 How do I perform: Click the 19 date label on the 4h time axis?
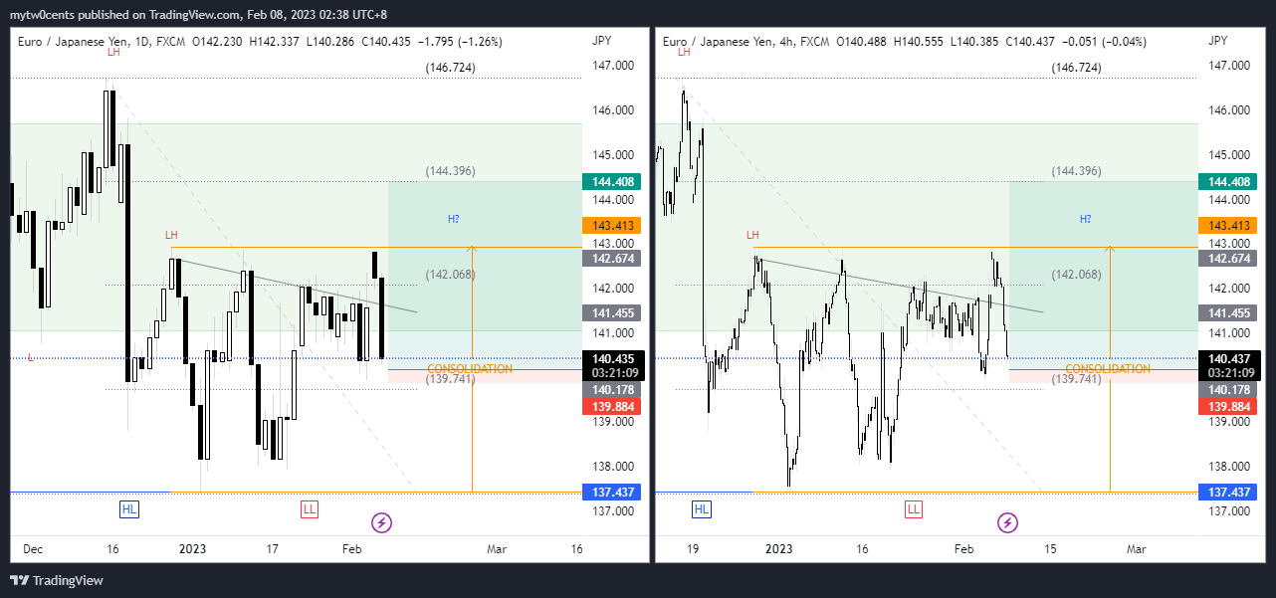tap(693, 549)
